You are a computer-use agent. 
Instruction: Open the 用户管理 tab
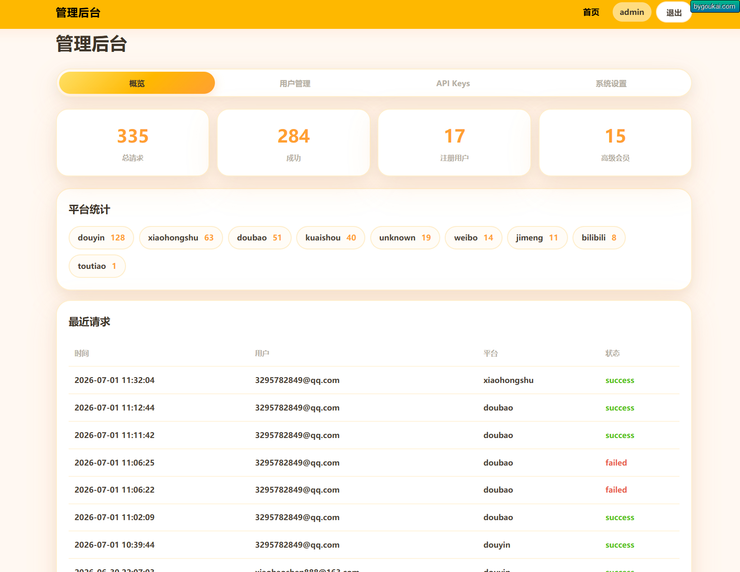(x=295, y=83)
